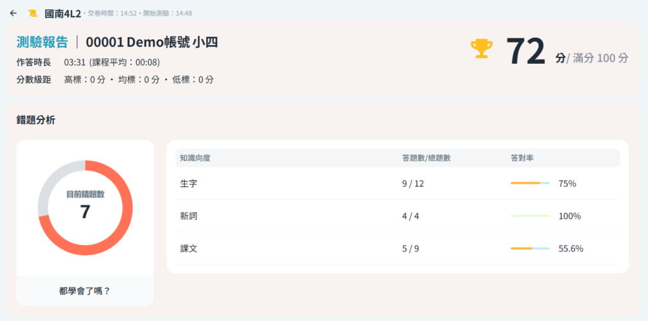The height and width of the screenshot is (321, 648).
Task: Click the 都學會了嗎？ button
Action: click(85, 291)
